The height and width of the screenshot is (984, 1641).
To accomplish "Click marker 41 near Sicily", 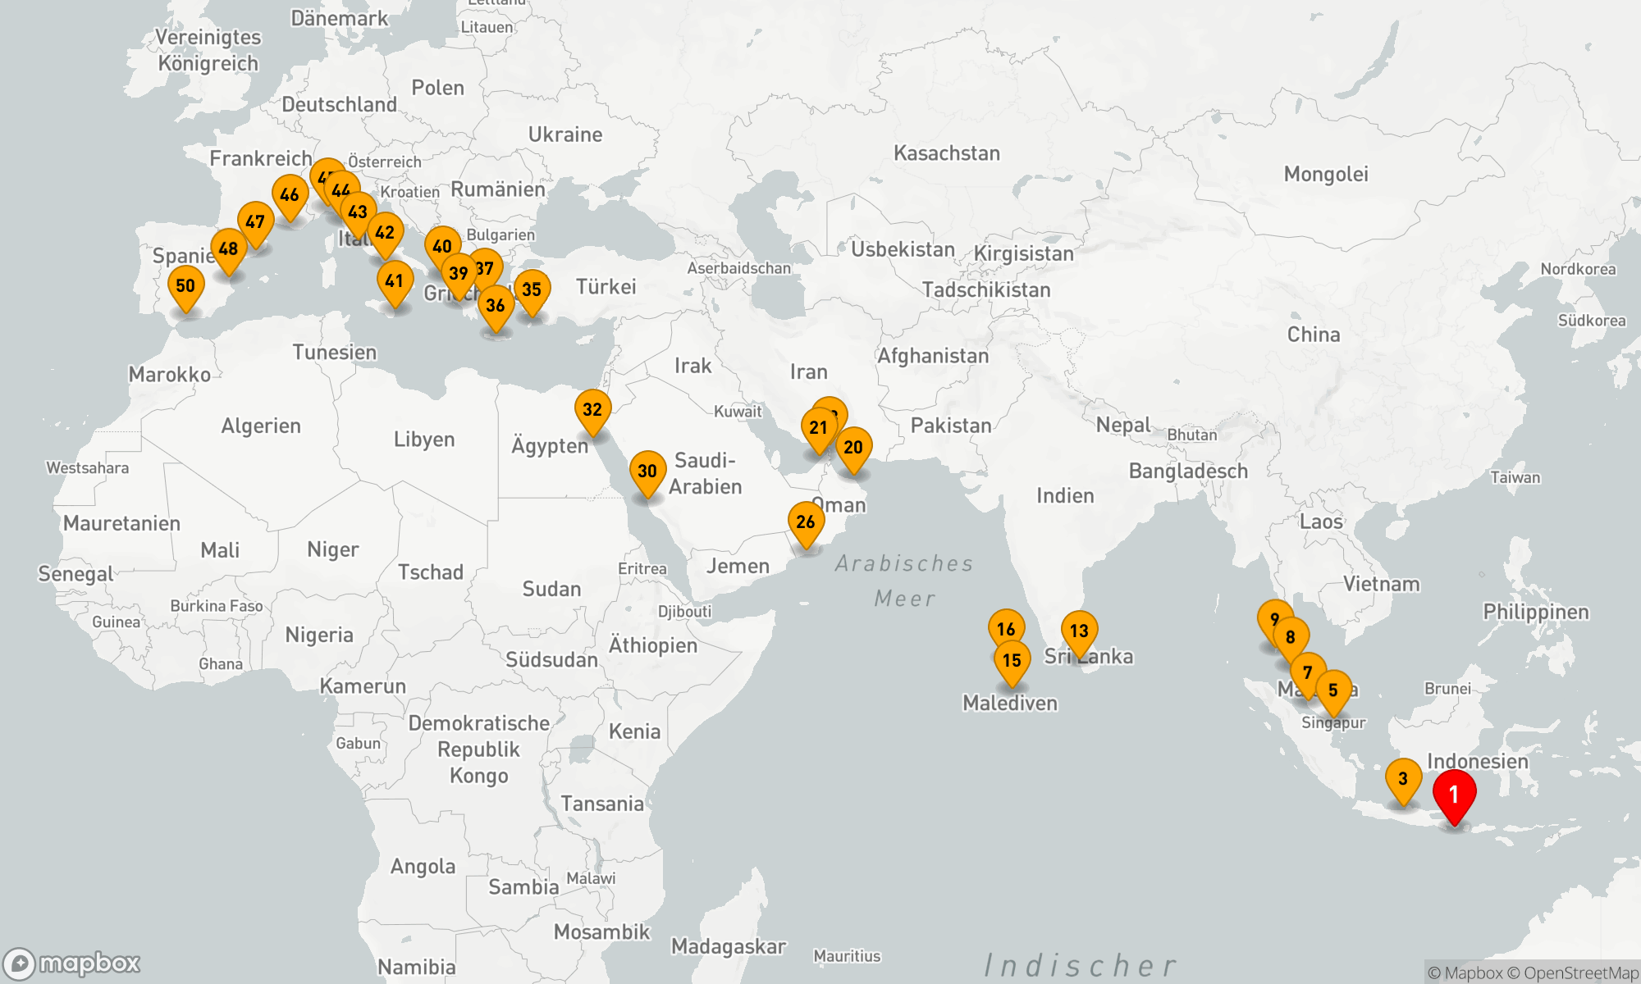I will 395,281.
